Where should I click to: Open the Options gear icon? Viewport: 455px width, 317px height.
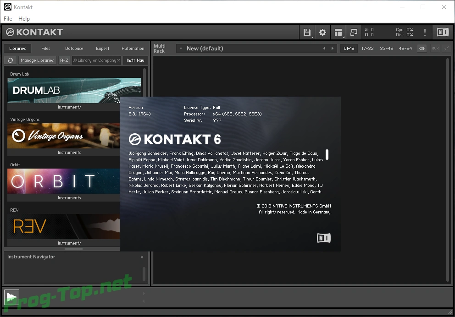coord(322,32)
